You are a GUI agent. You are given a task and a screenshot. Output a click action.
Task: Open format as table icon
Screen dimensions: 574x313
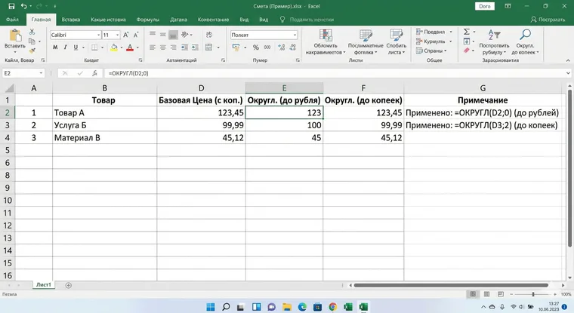tap(366, 35)
